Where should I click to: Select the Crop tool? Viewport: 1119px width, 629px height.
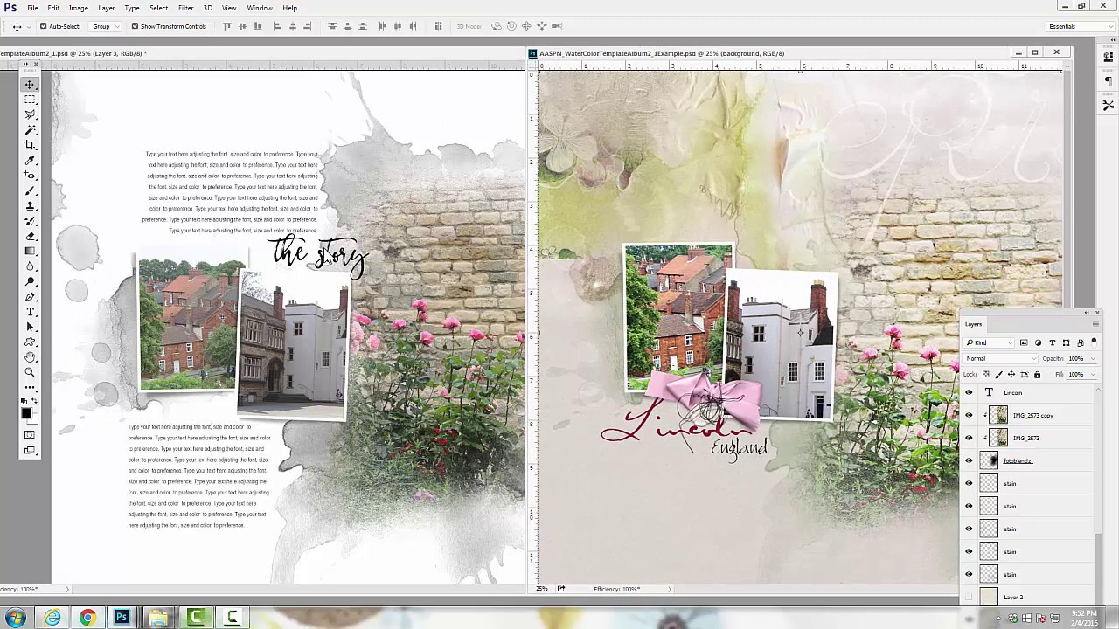point(30,145)
